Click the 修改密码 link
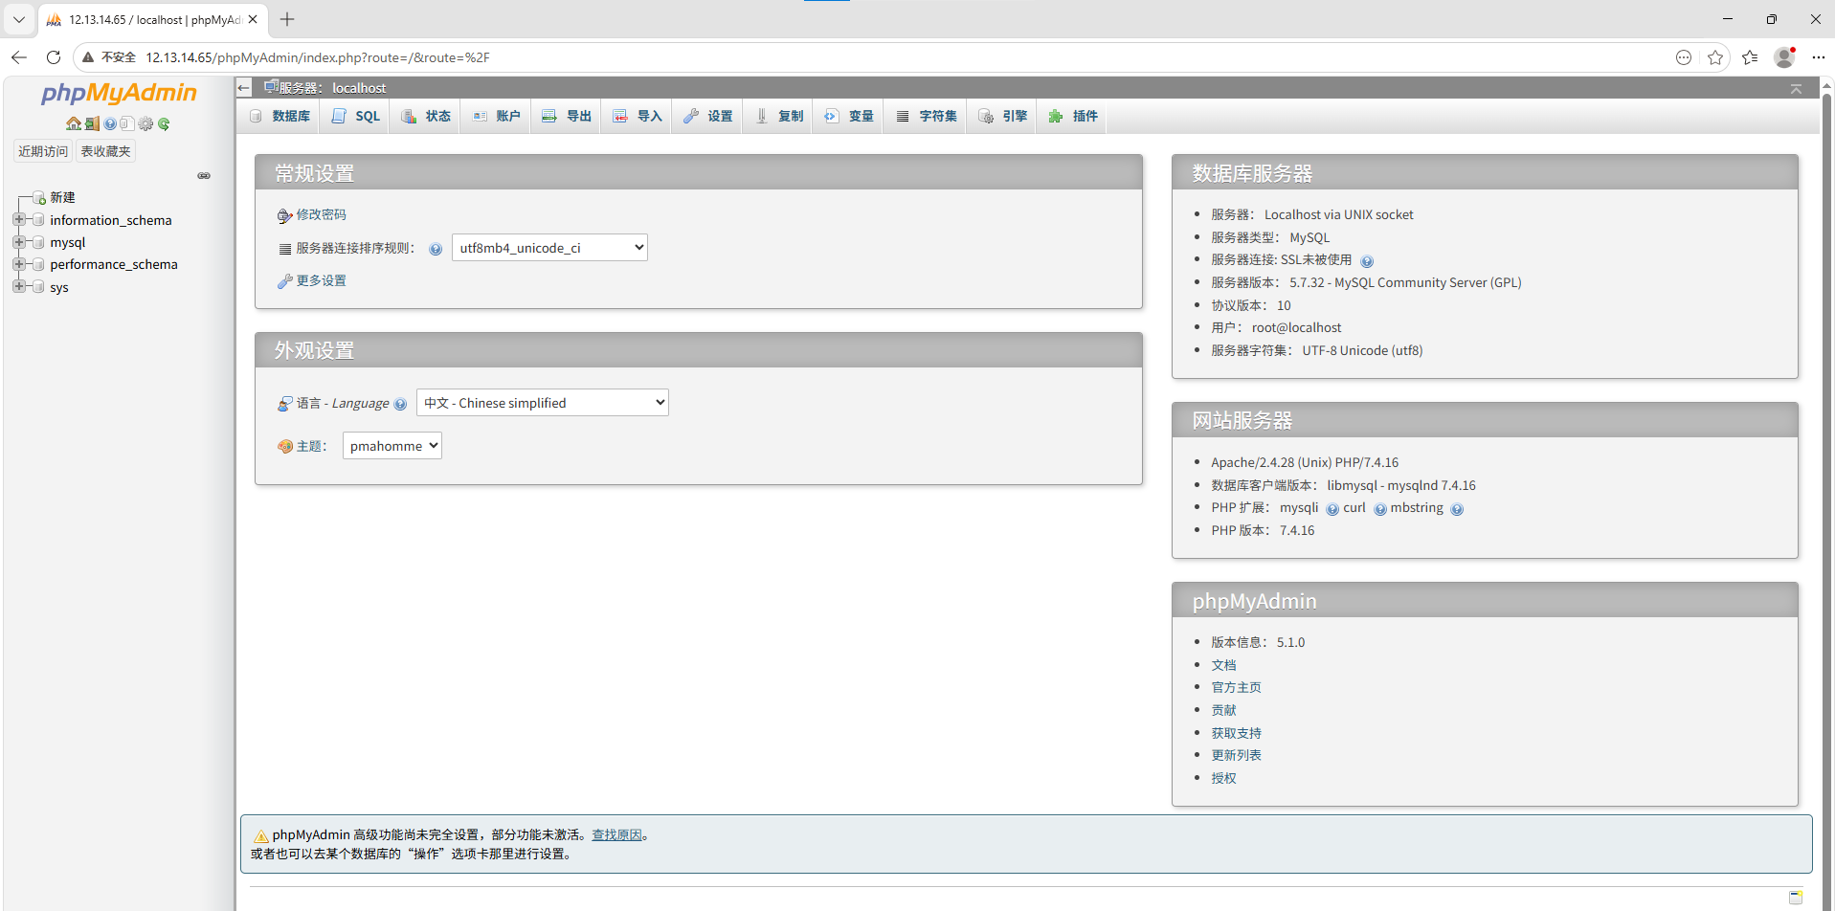 coord(321,215)
